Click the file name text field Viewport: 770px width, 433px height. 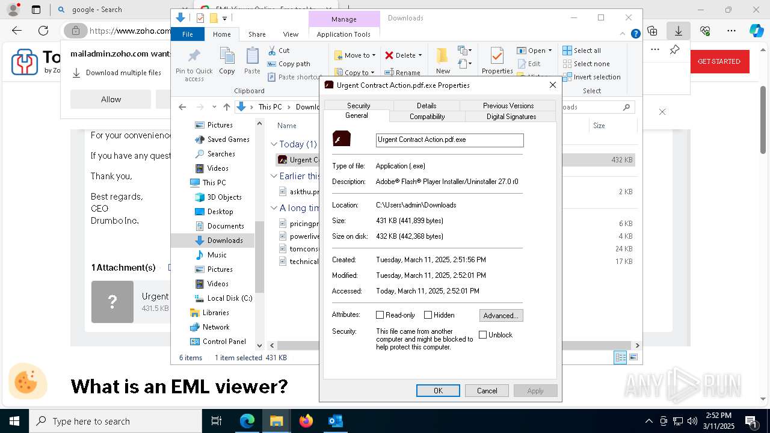[x=449, y=140]
